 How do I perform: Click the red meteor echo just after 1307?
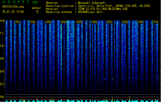coord(112,79)
